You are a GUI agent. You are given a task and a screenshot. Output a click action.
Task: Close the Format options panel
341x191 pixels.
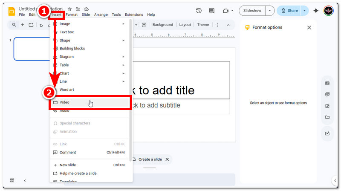309,27
